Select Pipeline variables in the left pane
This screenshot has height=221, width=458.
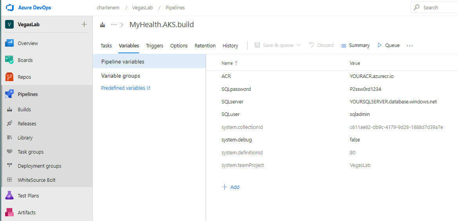149,62
